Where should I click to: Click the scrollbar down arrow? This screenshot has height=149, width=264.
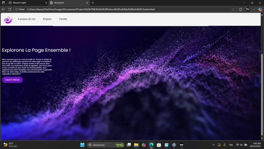pyautogui.click(x=262, y=138)
